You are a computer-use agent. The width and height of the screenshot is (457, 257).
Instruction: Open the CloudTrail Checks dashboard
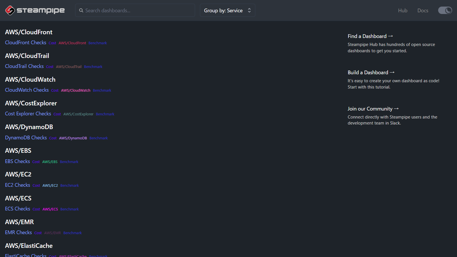tap(24, 66)
